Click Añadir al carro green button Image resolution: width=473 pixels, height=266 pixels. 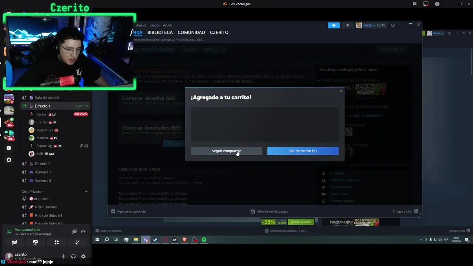(301, 222)
